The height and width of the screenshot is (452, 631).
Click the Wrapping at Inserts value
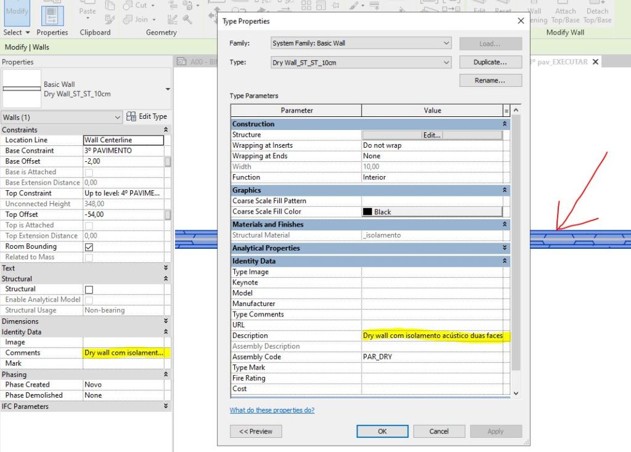click(x=433, y=145)
